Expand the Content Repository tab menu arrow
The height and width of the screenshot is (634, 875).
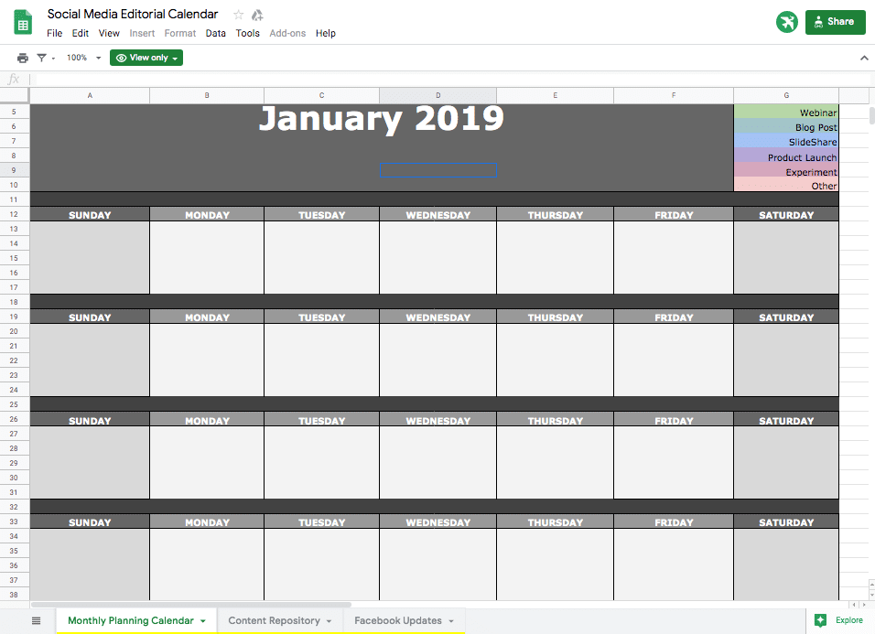(x=329, y=621)
